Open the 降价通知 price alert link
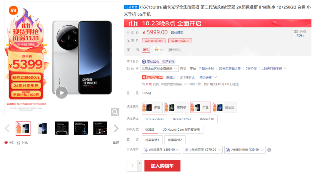The height and width of the screenshot is (173, 318). (177, 33)
